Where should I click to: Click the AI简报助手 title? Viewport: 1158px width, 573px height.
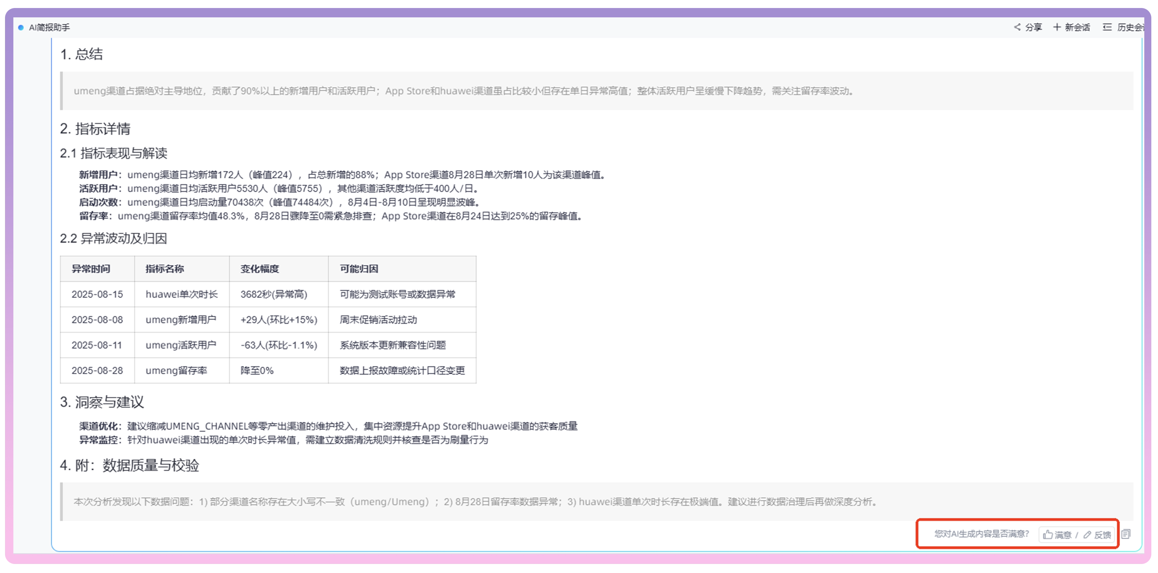click(x=49, y=27)
